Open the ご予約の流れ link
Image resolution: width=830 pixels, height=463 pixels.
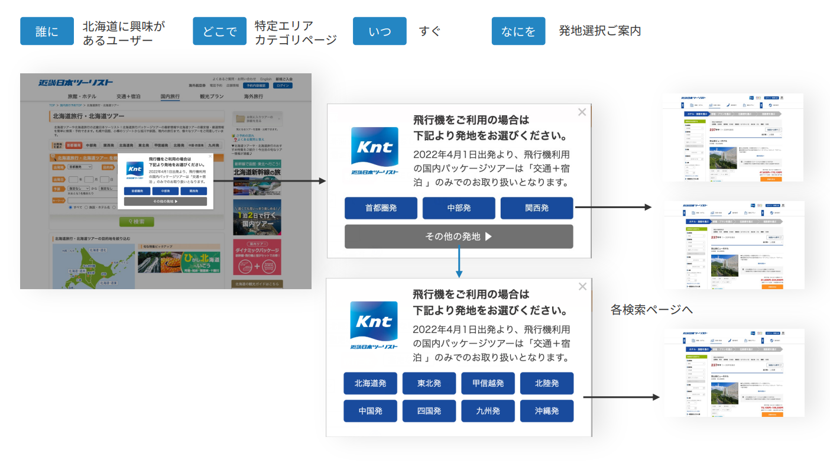point(245,135)
